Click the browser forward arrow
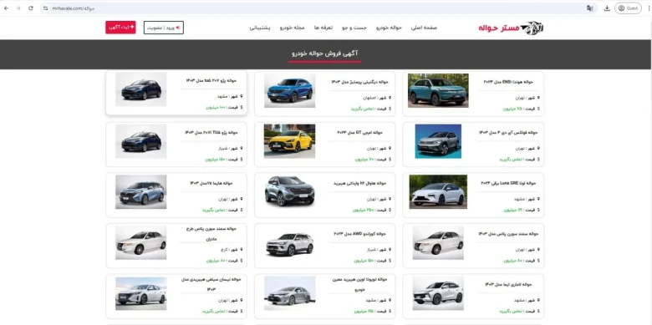This screenshot has width=652, height=325. pos(18,8)
